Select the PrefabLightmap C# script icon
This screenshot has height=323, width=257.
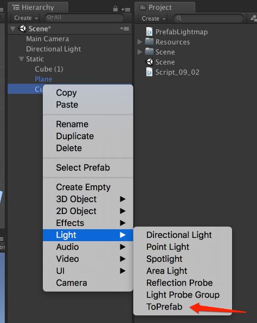pos(149,32)
